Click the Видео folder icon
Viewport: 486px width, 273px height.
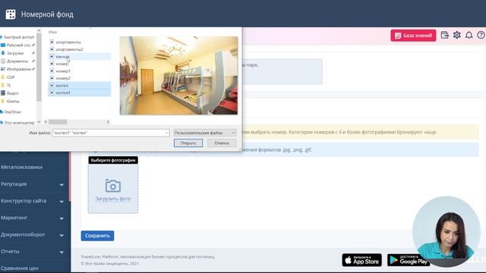pyautogui.click(x=3, y=93)
